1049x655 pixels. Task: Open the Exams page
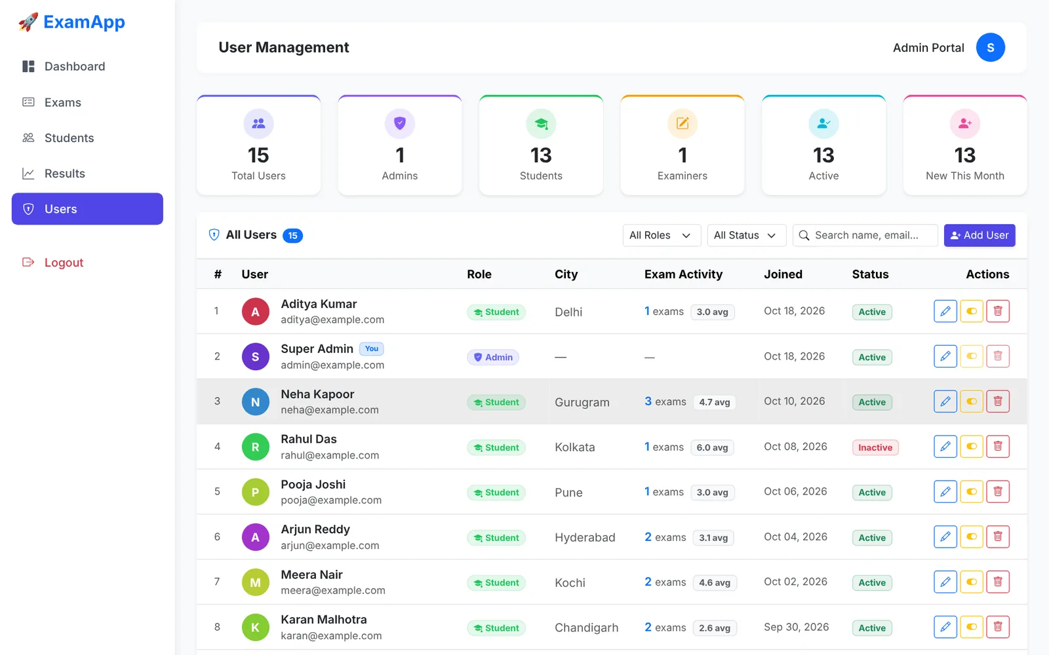tap(87, 102)
